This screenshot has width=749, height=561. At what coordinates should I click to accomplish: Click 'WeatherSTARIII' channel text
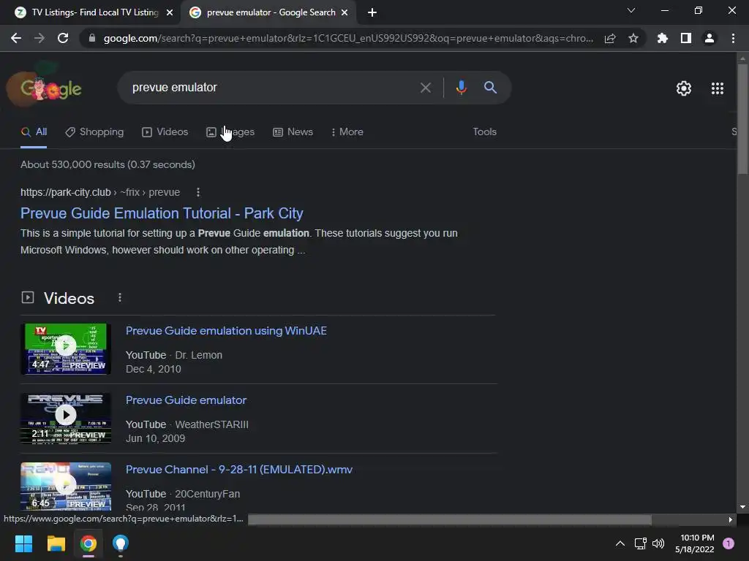point(211,424)
